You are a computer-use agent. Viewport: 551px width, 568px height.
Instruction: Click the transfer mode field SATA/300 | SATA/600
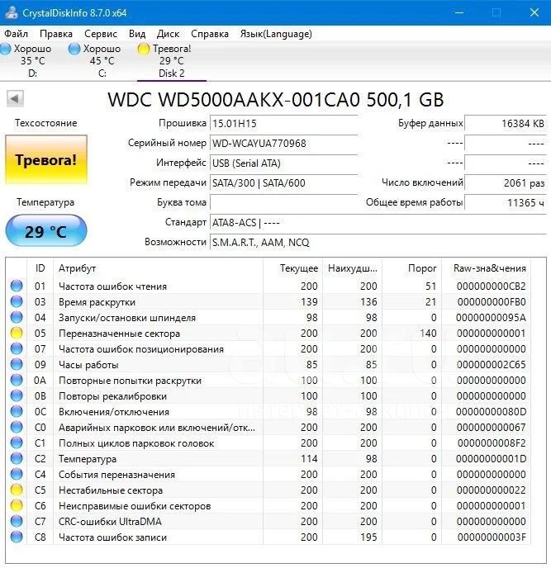pos(284,183)
